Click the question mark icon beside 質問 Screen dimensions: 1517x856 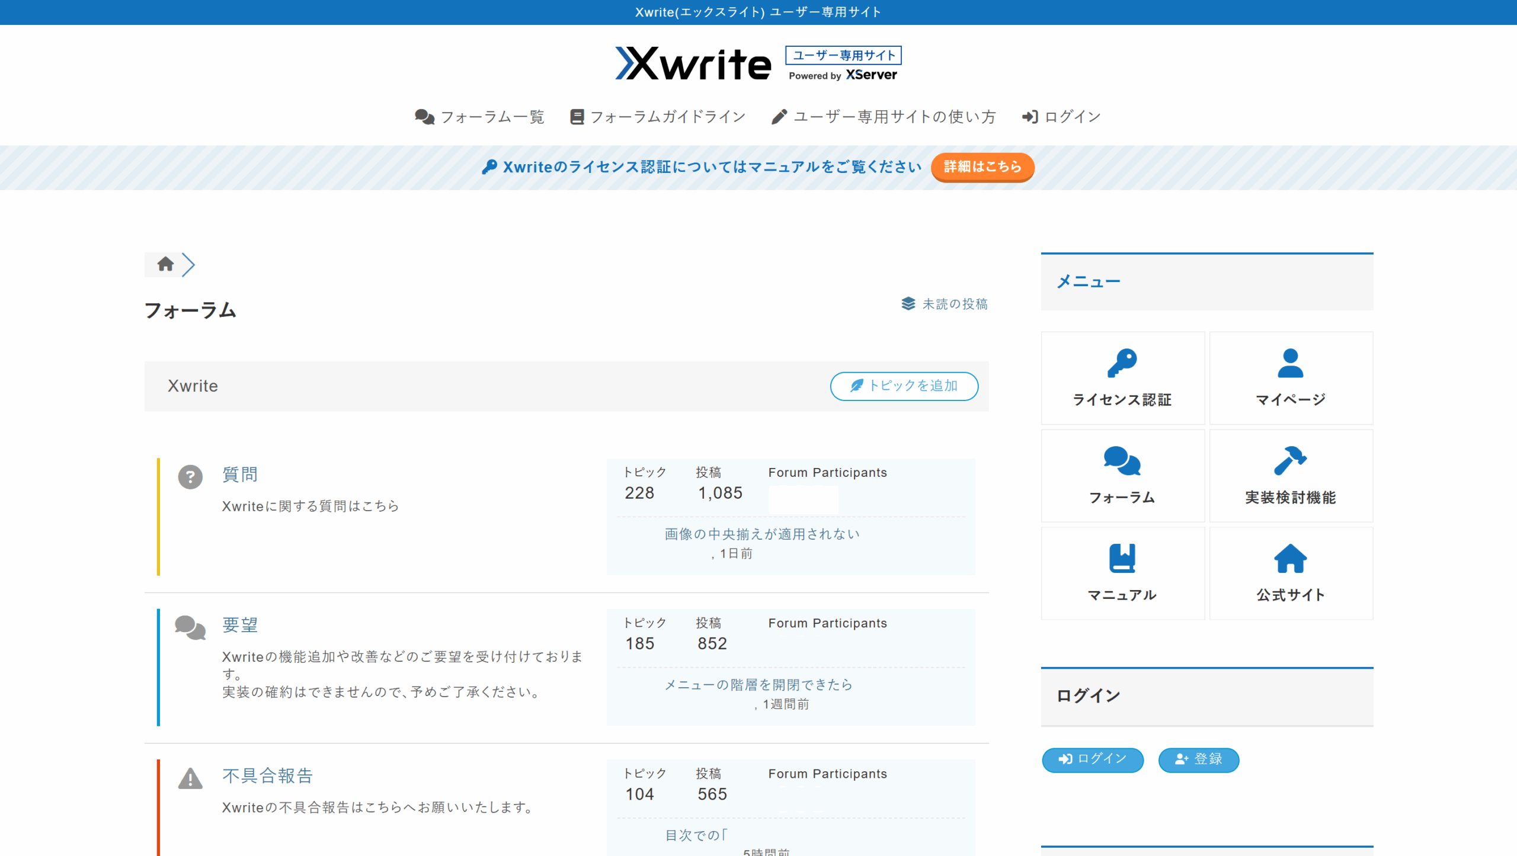point(190,477)
